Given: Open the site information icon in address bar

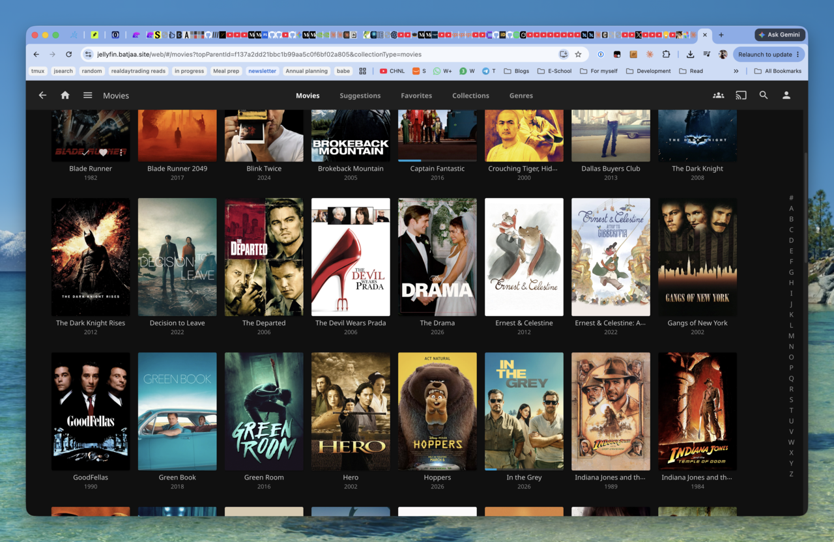Looking at the screenshot, I should 89,55.
